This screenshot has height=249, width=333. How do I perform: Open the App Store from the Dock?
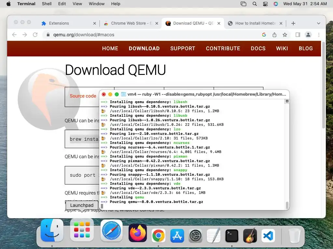[177, 235]
